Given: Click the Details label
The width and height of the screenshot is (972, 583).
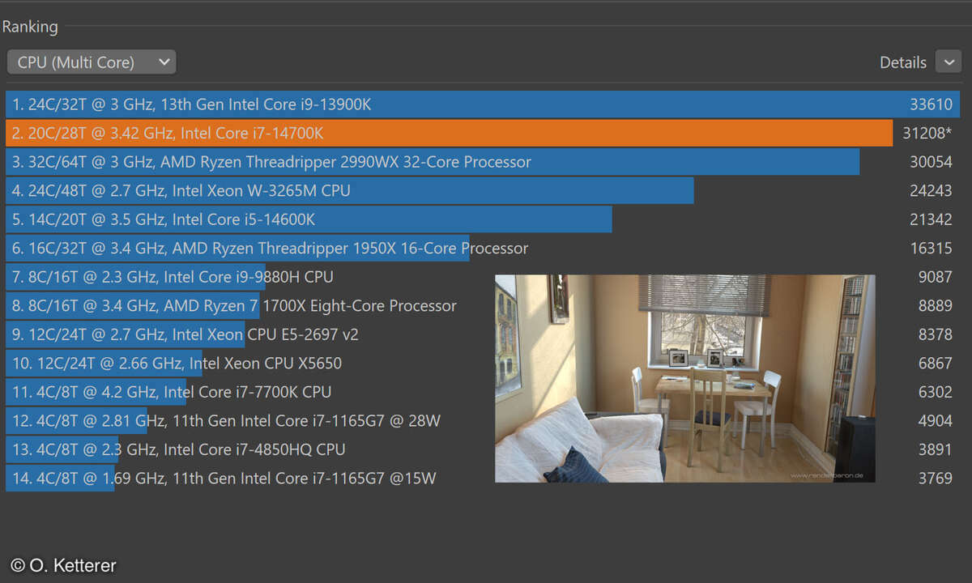Looking at the screenshot, I should pos(903,62).
